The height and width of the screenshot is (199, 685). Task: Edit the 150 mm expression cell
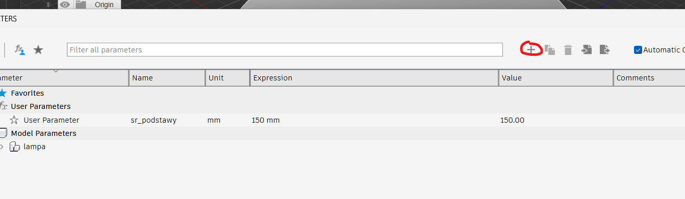374,120
